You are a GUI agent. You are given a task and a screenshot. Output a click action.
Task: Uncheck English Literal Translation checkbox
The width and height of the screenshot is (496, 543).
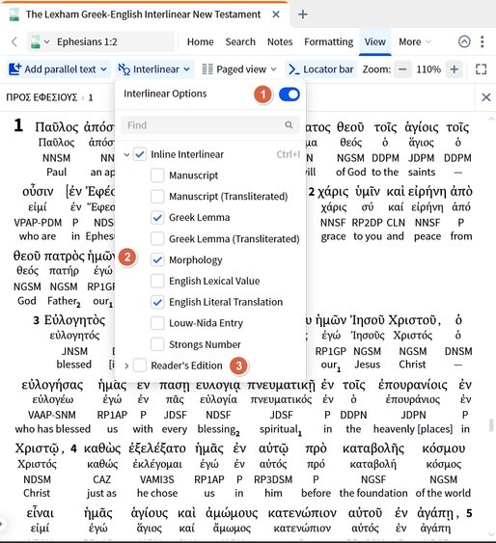click(157, 302)
